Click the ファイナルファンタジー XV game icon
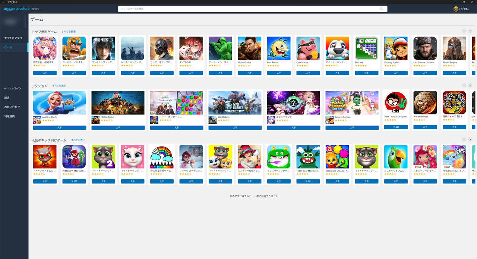The image size is (477, 259). pos(103,48)
